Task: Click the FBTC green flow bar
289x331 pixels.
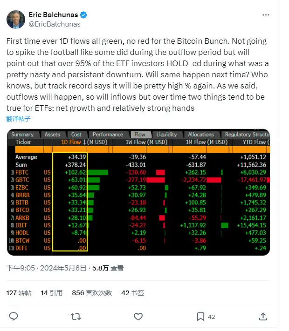Action: [x=98, y=172]
